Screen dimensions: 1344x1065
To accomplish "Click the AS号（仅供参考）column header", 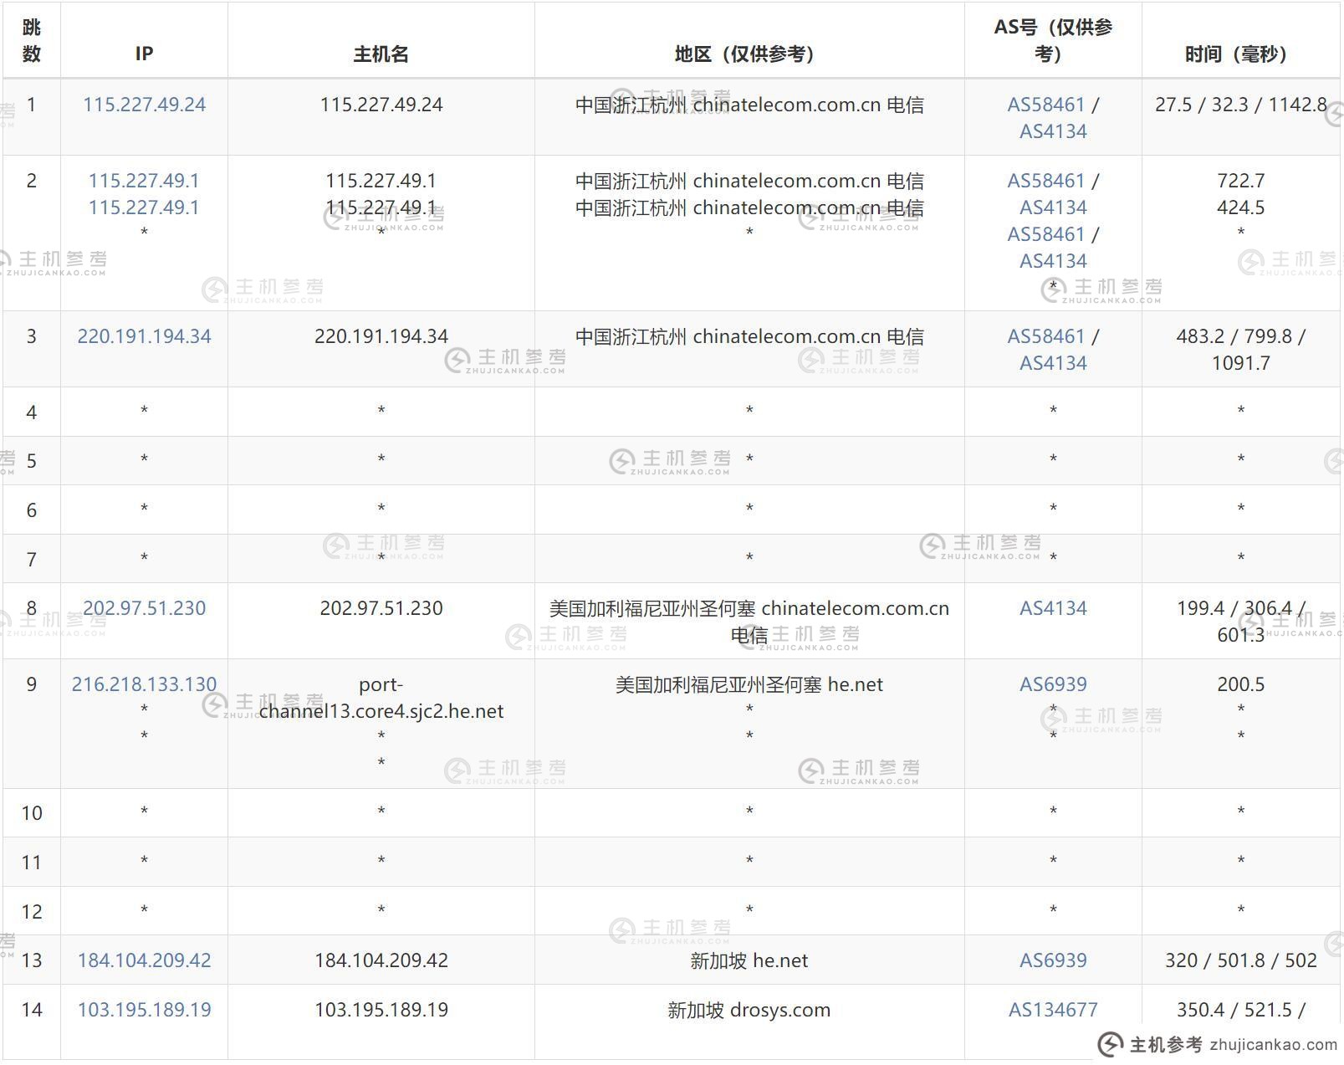I will point(1053,40).
